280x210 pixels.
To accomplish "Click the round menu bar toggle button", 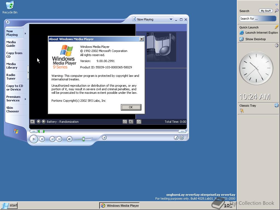I will [7, 22].
